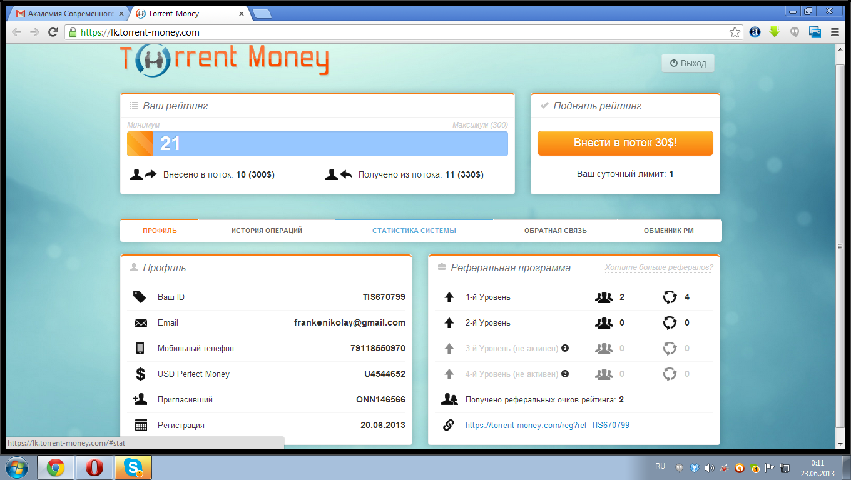
Task: Click the rating progress bar showing 21
Action: point(317,144)
